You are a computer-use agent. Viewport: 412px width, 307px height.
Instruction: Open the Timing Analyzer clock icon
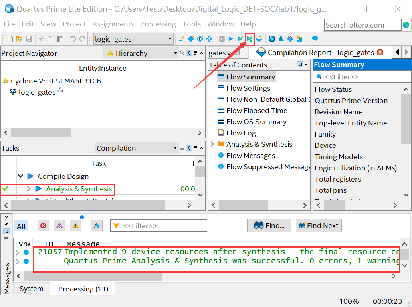point(272,39)
